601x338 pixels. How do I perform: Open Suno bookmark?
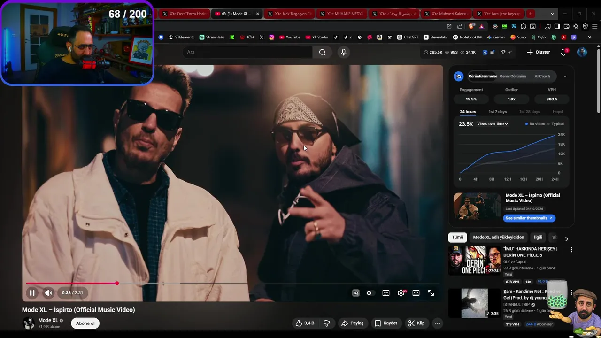click(x=518, y=37)
